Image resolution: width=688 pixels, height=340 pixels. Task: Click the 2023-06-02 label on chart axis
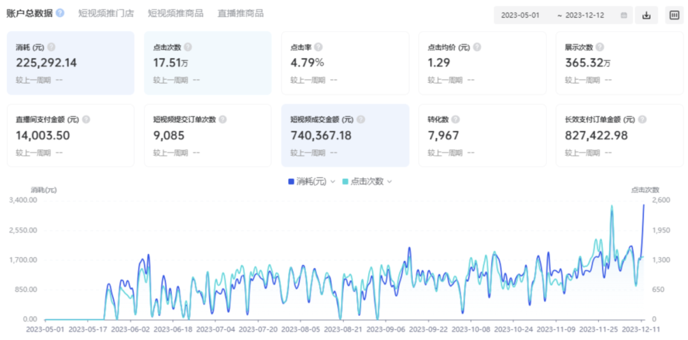point(131,329)
